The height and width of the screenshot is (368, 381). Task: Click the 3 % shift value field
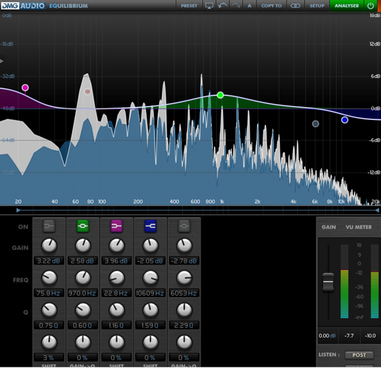pos(49,358)
